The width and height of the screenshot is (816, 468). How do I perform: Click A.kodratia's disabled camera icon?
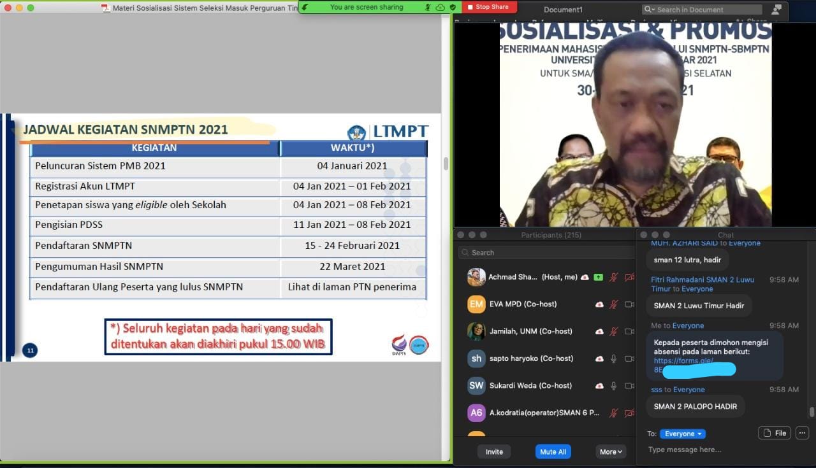(629, 413)
